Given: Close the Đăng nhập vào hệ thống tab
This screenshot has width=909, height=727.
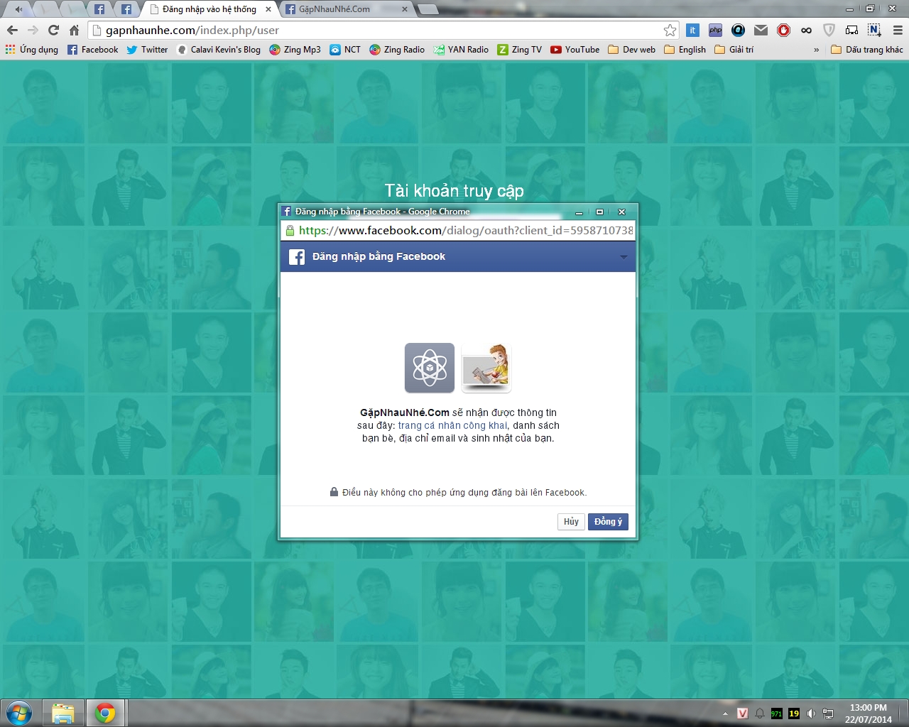Looking at the screenshot, I should [x=268, y=9].
